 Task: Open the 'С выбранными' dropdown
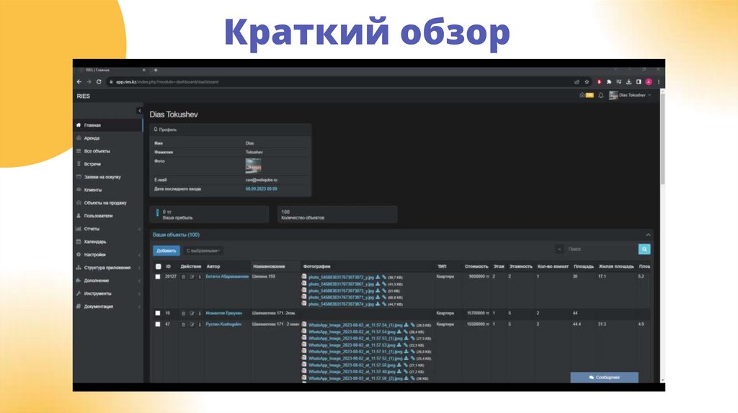[203, 250]
